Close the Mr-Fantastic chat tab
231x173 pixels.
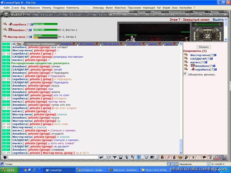pos(97,43)
